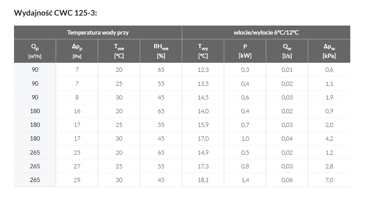Select the Twy [°C] column header
Screen dimensions: 368x202
203,51
